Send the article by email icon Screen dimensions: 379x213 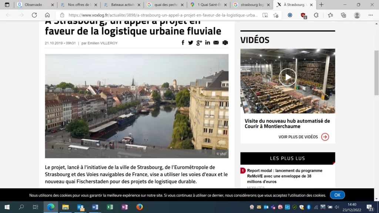(216, 43)
